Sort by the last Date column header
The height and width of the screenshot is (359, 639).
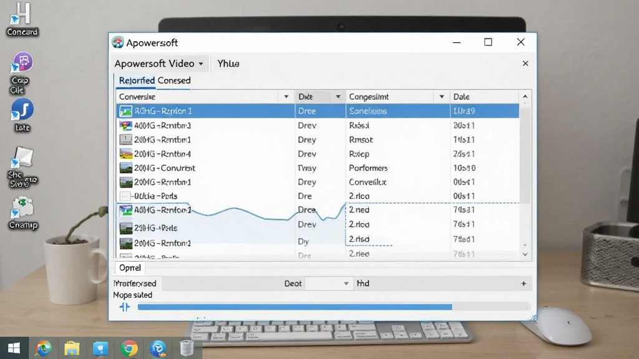(x=461, y=97)
